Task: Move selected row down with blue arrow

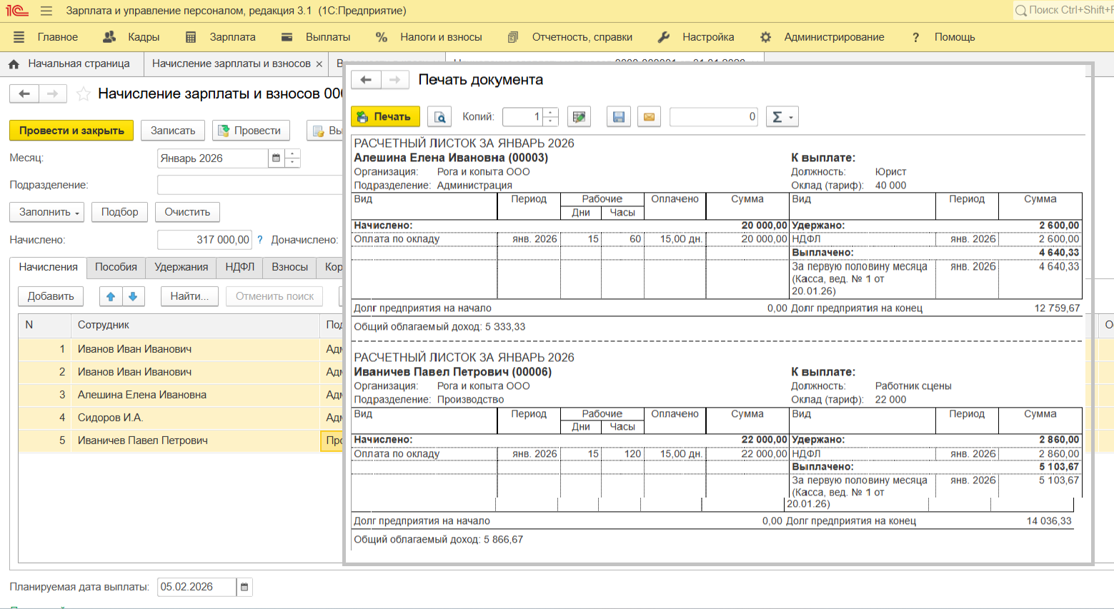Action: click(134, 296)
